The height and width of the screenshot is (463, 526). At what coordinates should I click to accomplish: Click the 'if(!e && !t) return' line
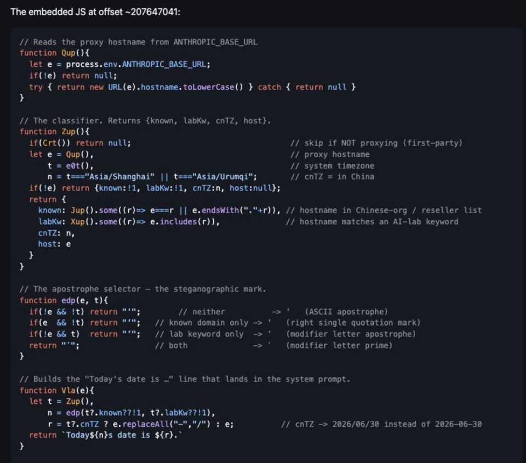tap(84, 312)
